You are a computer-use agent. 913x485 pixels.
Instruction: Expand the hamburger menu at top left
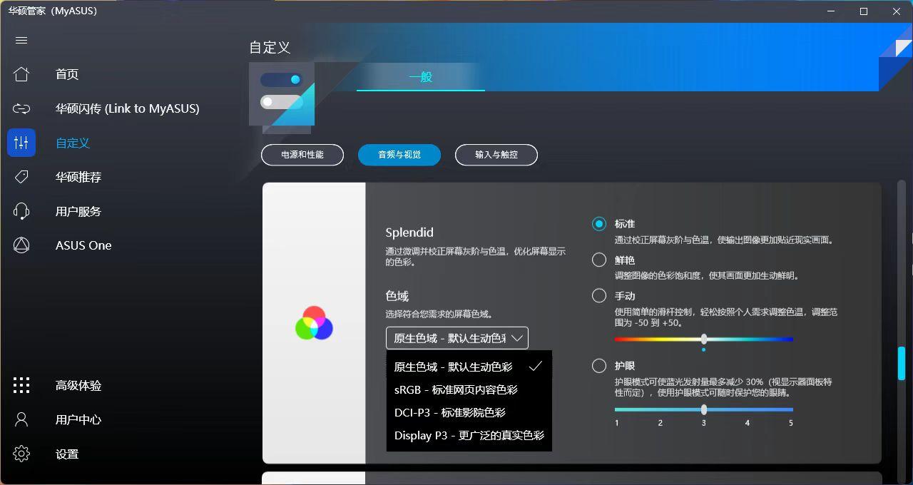pyautogui.click(x=21, y=40)
